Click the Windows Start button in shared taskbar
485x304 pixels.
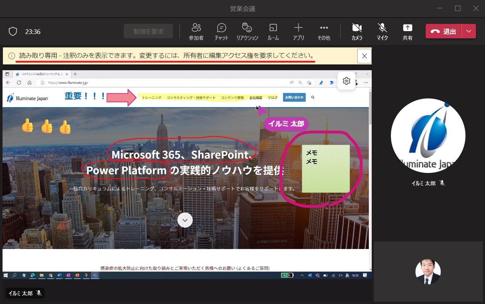click(x=6, y=275)
